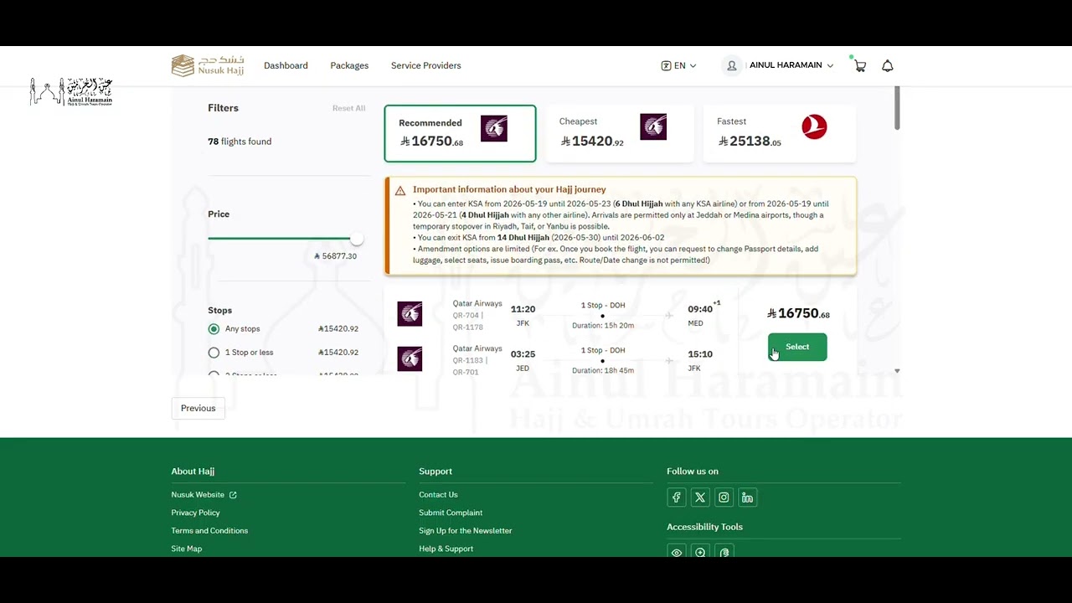This screenshot has height=603, width=1072.
Task: Open Packages in the top navigation
Action: click(x=349, y=65)
